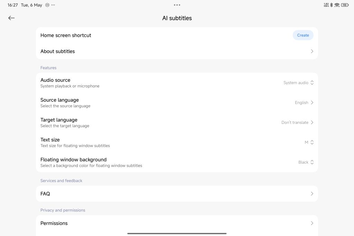
Task: Tap the FAQ chevron arrow
Action: (312, 194)
